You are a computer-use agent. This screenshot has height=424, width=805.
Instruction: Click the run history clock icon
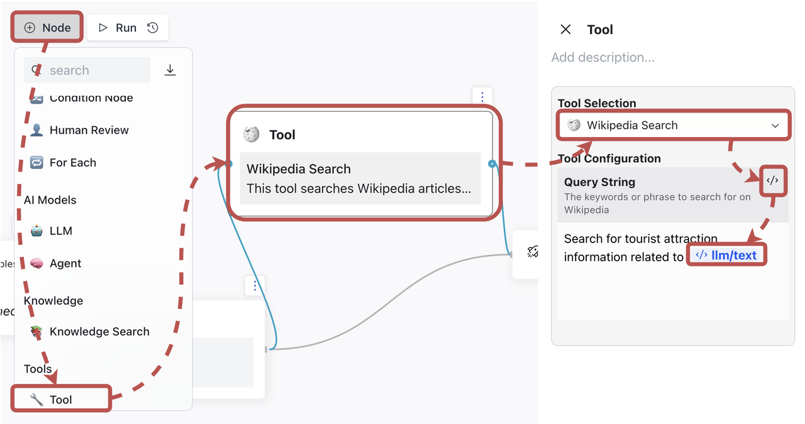pyautogui.click(x=153, y=28)
